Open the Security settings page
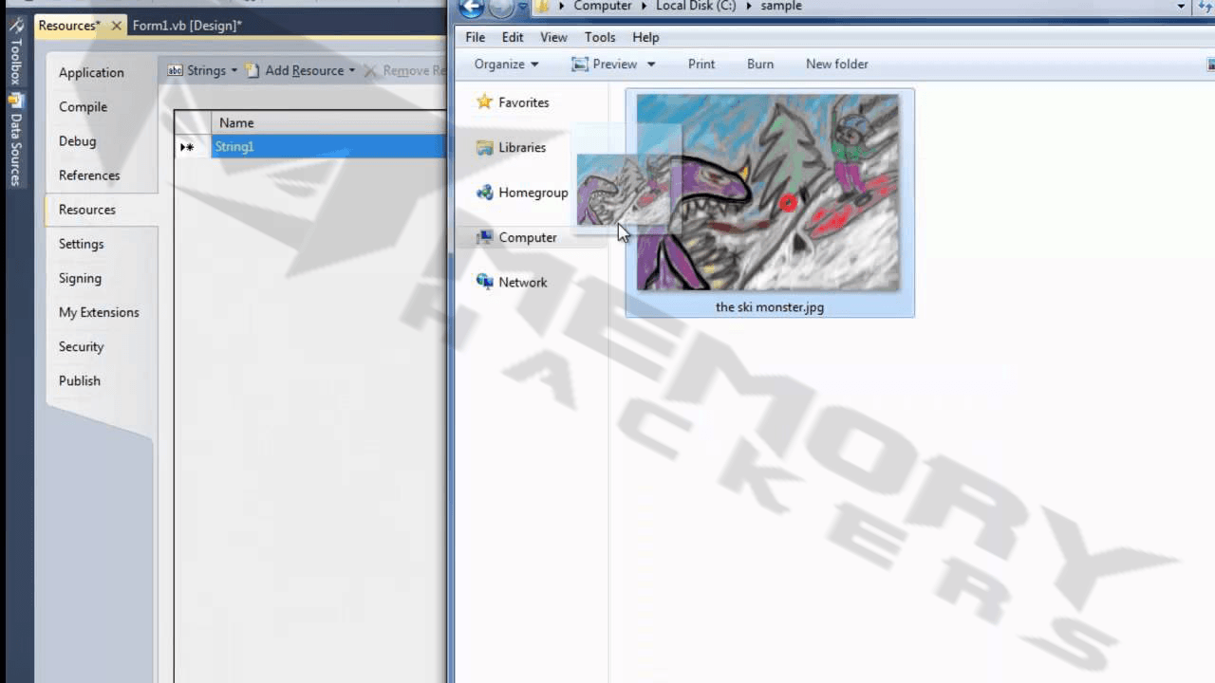 point(81,346)
